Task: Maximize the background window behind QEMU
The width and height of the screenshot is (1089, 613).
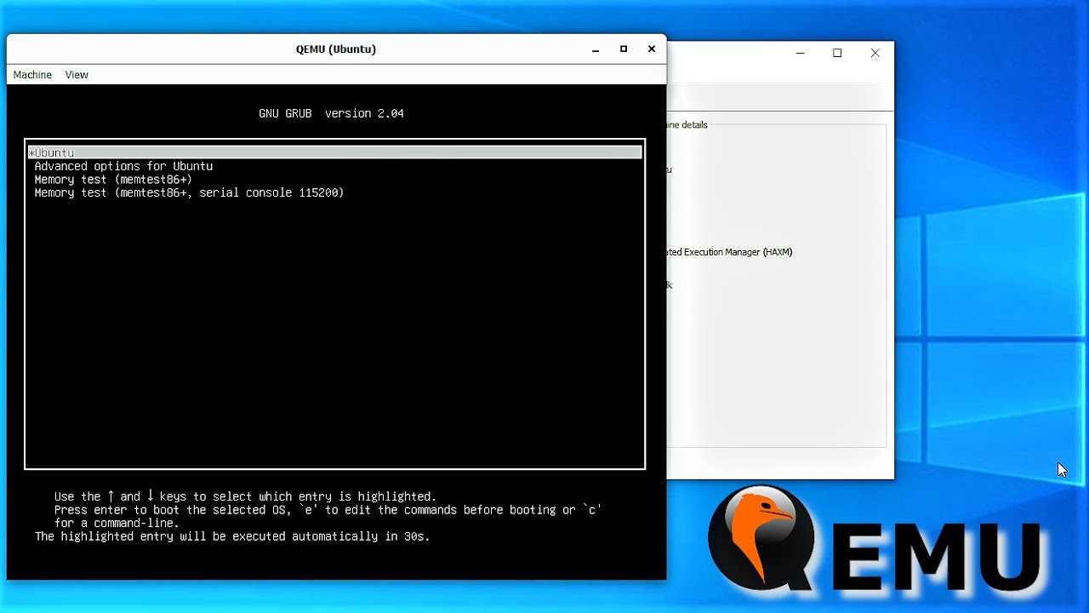Action: [x=837, y=53]
